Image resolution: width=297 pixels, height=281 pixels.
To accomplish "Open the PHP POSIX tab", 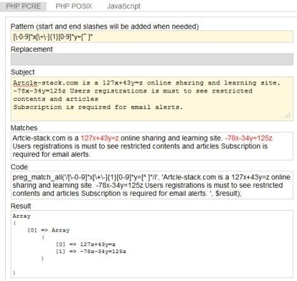I will [x=74, y=6].
